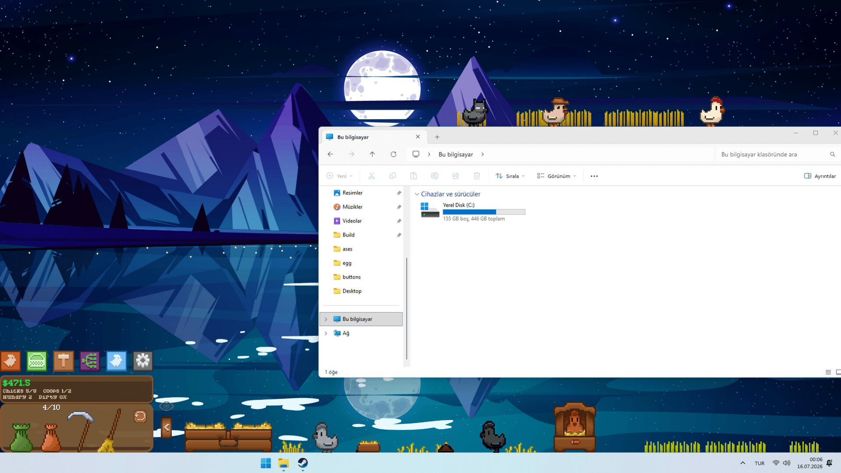Open Steam from the taskbar
The width and height of the screenshot is (841, 473).
tap(303, 463)
